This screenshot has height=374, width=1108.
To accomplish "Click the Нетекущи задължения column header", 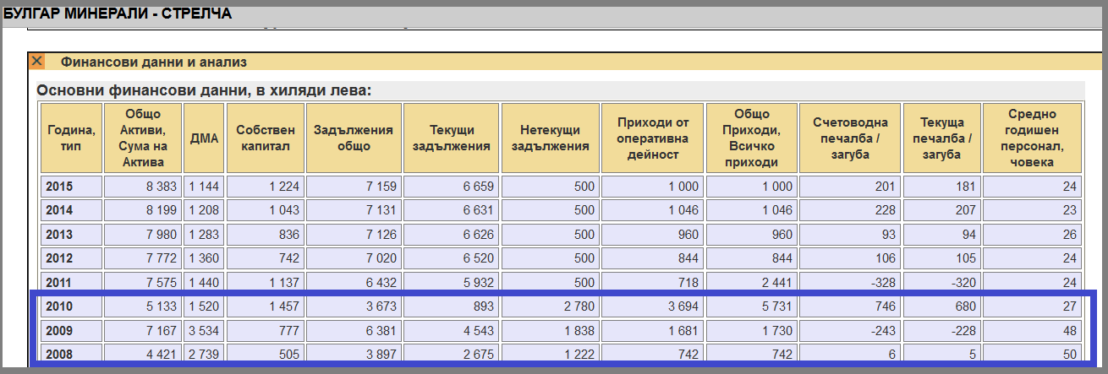I will [x=549, y=138].
